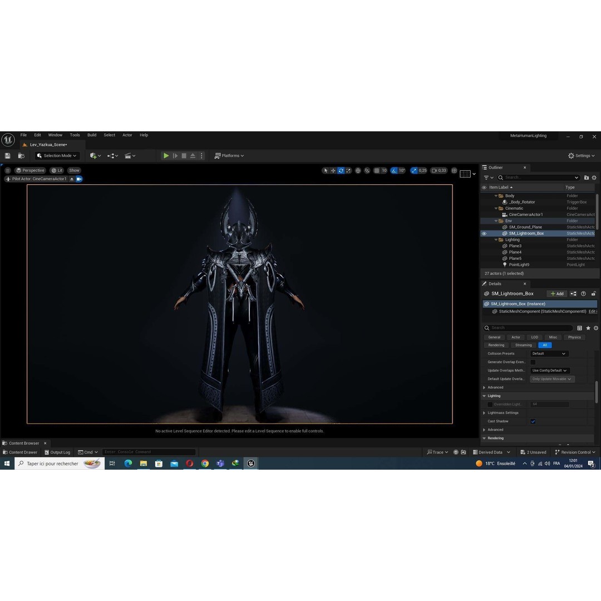Screen dimensions: 601x601
Task: Choose the Translate move tool
Action: pos(333,171)
